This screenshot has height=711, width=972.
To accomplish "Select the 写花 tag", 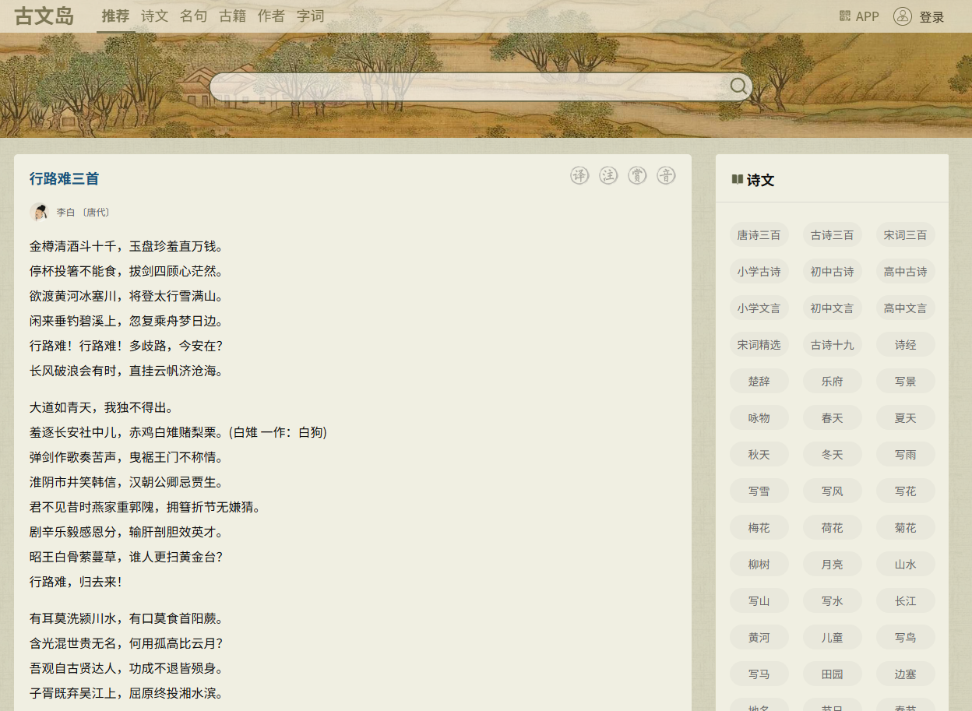I will (906, 491).
